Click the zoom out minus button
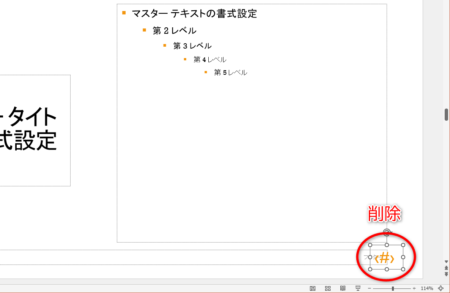The height and width of the screenshot is (293, 450). click(x=369, y=288)
